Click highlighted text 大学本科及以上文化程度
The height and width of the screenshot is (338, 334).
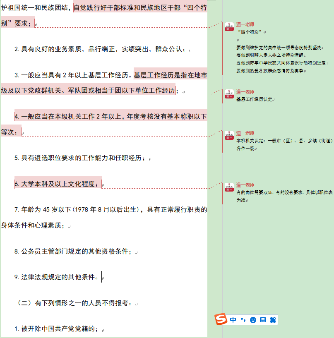58,183
